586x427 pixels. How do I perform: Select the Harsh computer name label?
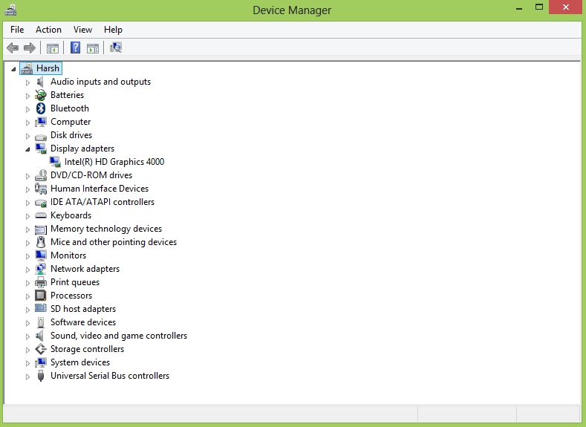coord(48,68)
